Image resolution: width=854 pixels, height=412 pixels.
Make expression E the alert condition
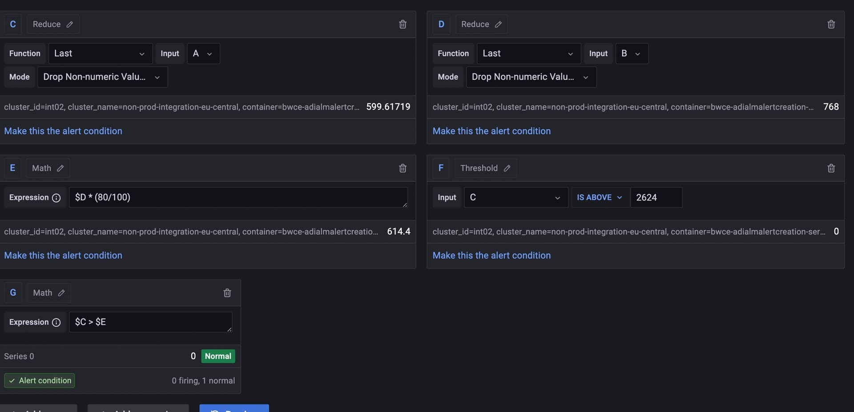pos(63,256)
